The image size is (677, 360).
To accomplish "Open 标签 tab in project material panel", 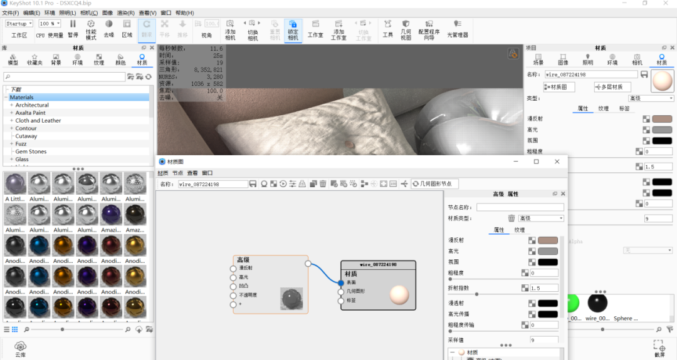I will pyautogui.click(x=624, y=109).
